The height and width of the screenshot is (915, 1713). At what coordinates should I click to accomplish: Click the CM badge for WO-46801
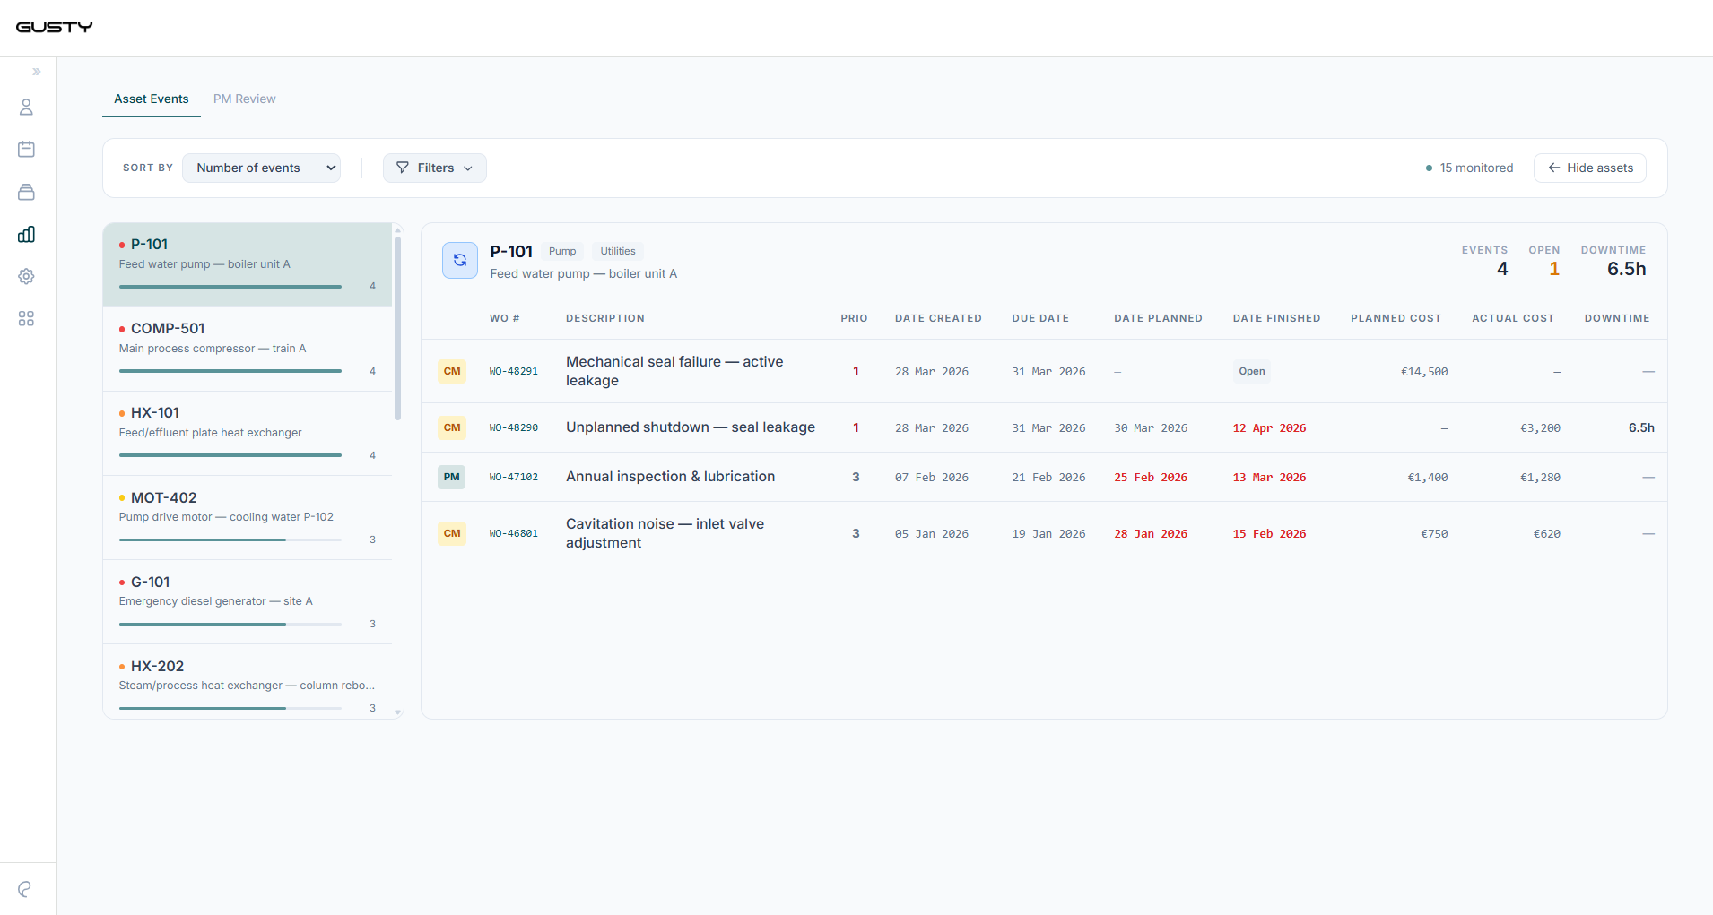[452, 533]
